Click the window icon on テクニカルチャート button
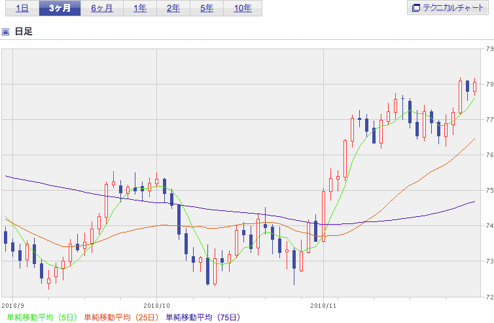Viewport: 494px width, 323px height. click(416, 8)
